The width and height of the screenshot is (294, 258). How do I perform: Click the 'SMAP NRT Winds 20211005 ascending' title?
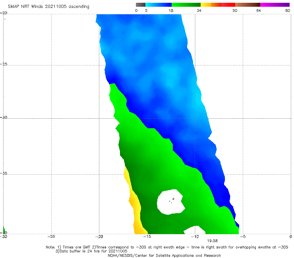48,6
